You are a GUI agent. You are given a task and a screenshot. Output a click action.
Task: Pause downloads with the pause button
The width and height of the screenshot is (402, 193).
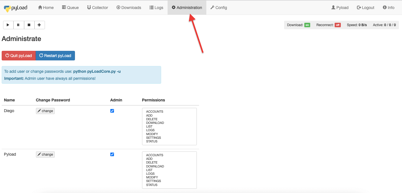coord(19,25)
